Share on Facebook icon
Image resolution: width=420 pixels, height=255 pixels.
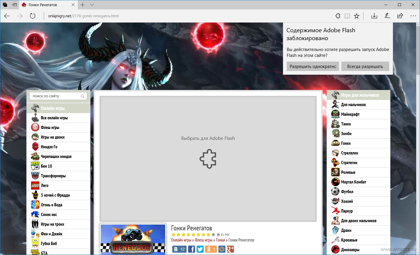pos(191,249)
